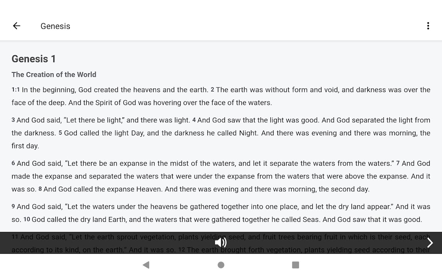Select verse number 3 marker

point(13,120)
